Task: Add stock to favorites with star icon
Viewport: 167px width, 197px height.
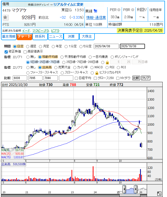Action: pos(5,17)
